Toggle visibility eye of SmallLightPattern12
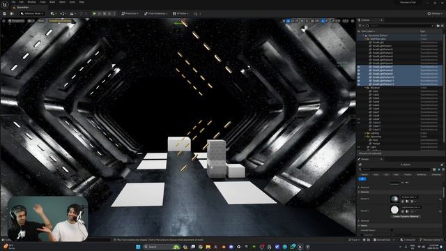 pyautogui.click(x=359, y=84)
